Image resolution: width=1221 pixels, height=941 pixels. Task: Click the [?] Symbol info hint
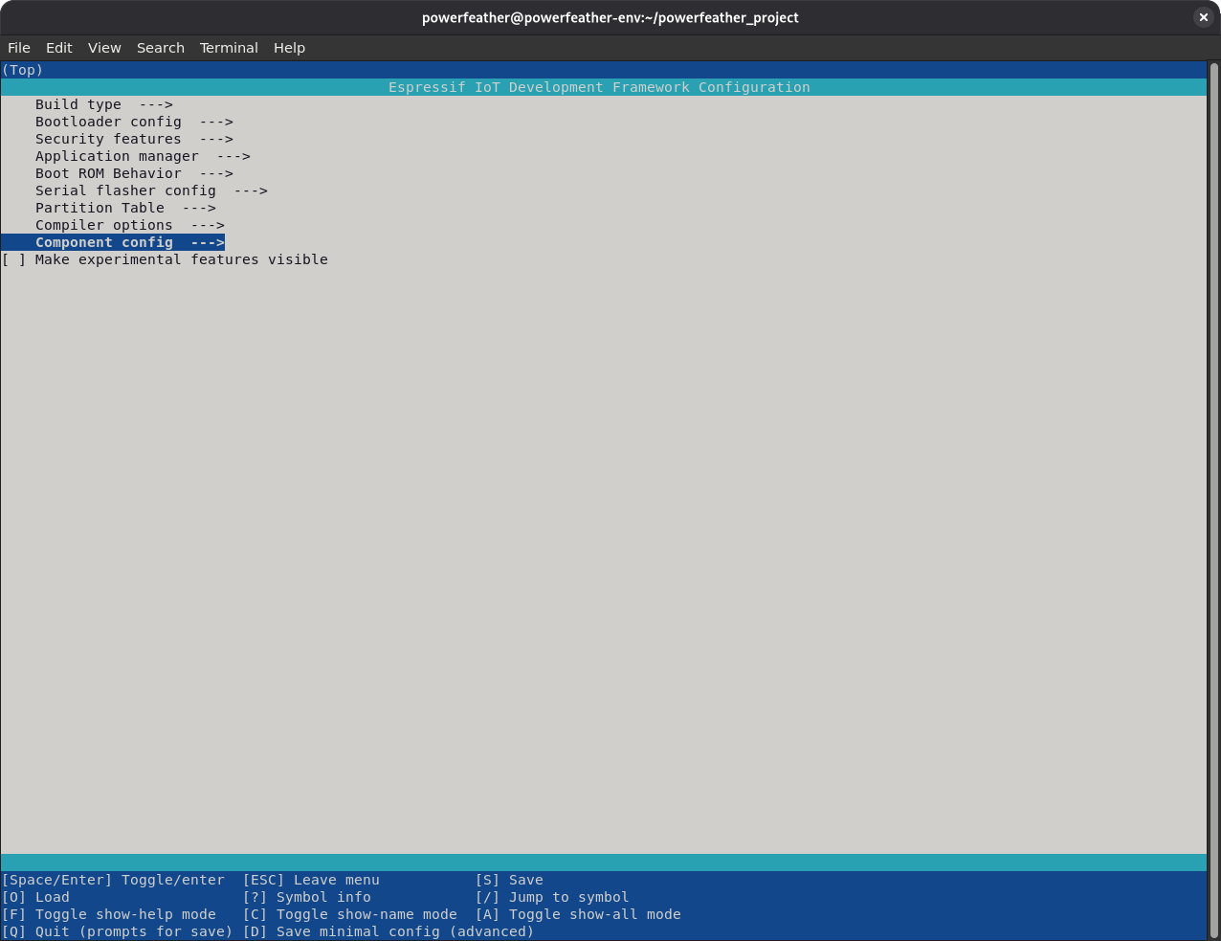point(306,897)
